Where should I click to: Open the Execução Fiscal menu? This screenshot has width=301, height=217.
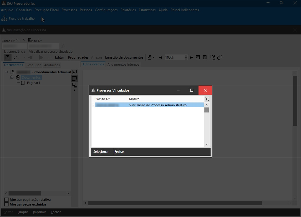(x=46, y=10)
